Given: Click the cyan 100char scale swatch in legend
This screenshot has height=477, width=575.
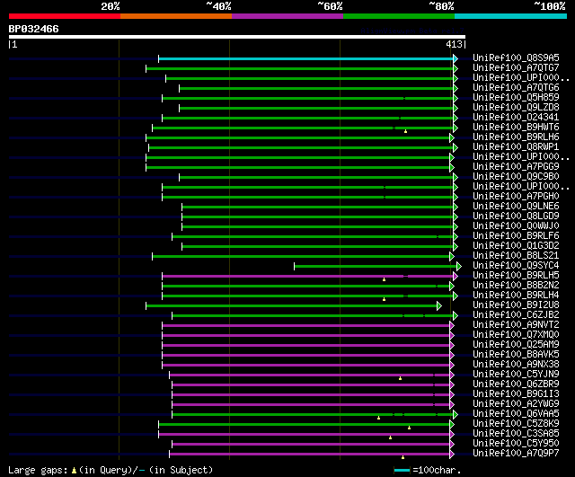Looking at the screenshot, I should tap(402, 470).
